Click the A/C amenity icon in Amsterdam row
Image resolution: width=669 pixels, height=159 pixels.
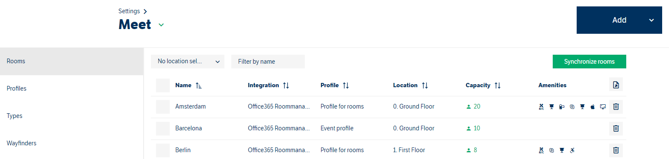coord(541,106)
